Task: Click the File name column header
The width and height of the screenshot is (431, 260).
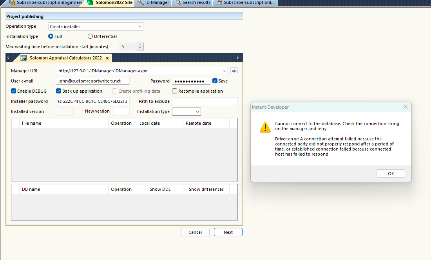Action: pyautogui.click(x=64, y=123)
